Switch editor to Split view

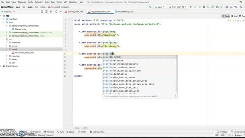pos(234,16)
